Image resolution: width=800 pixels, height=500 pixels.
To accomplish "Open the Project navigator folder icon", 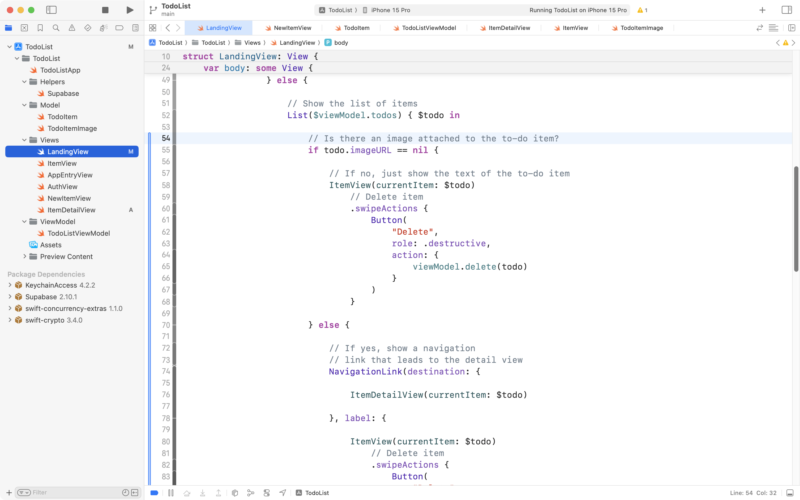I will pos(8,28).
